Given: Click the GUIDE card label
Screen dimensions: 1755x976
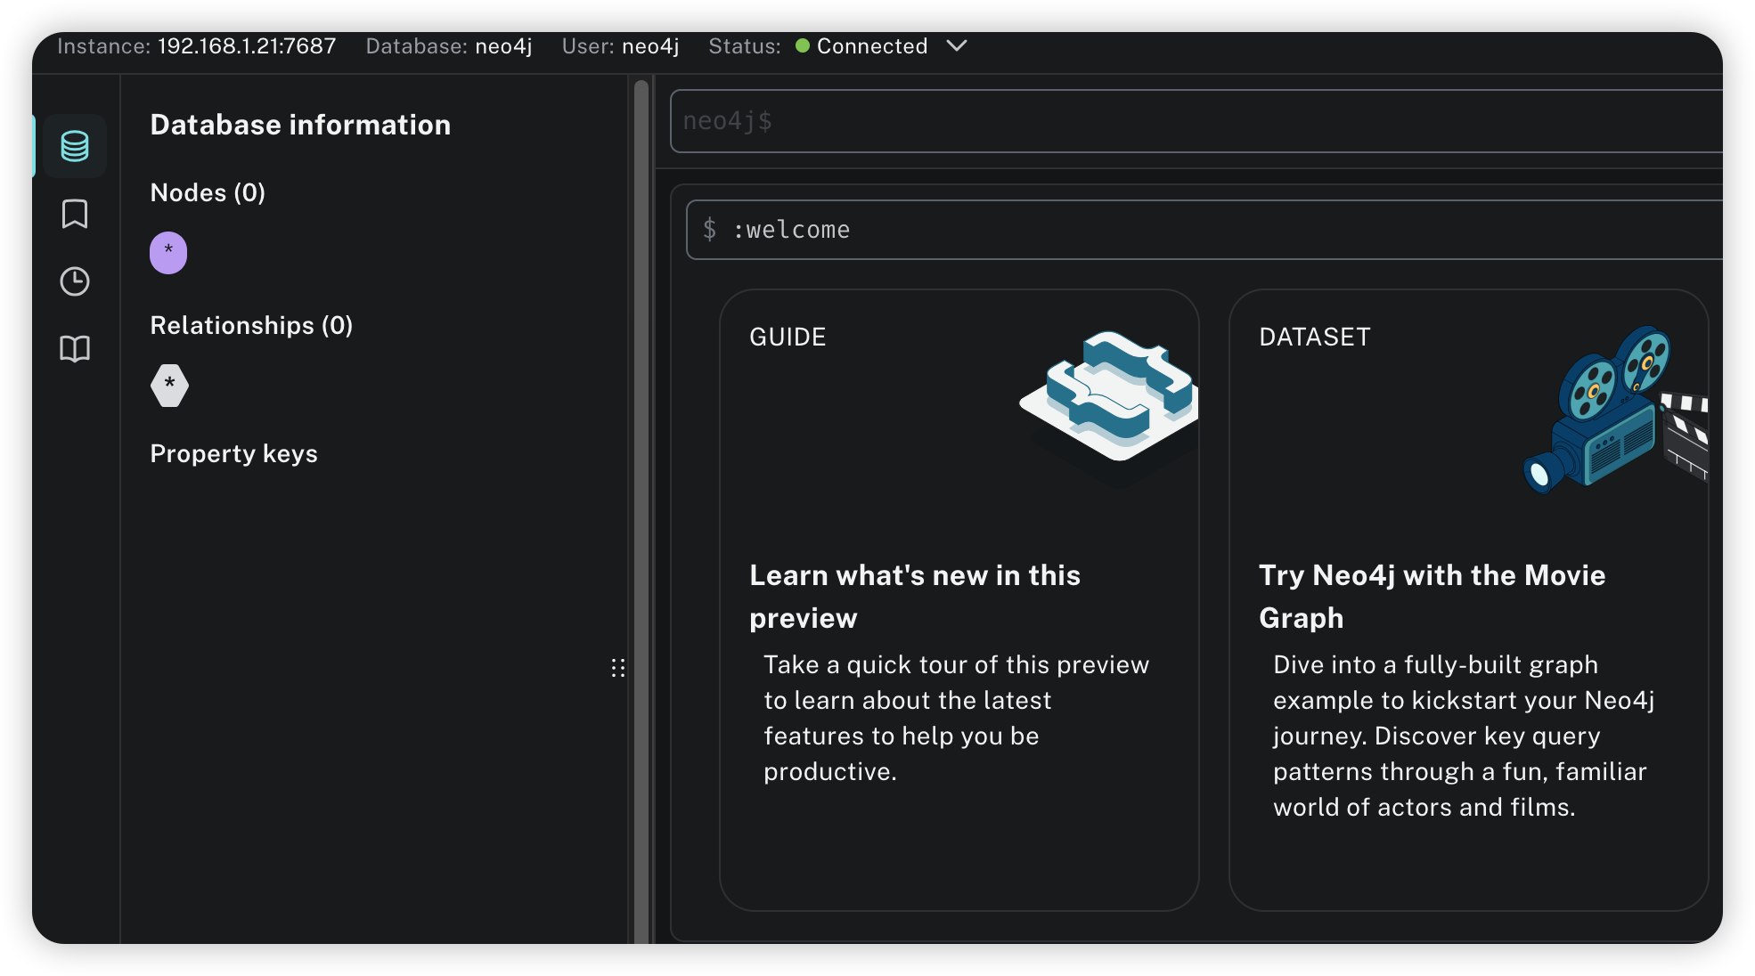Looking at the screenshot, I should (788, 337).
